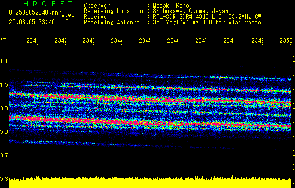Viewport: 295px width, 188px height.
Task: Click the 'Receiver' field label
Action: click(97, 17)
